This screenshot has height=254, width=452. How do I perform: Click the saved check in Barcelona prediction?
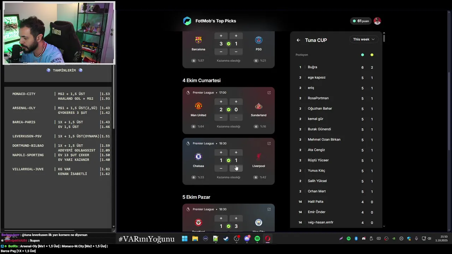(228, 44)
